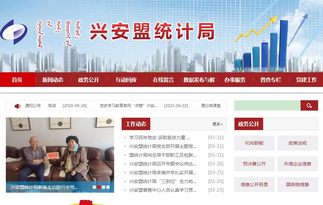Open the 预决算公开 button
Viewport: 323px width, 205px height.
click(x=254, y=164)
